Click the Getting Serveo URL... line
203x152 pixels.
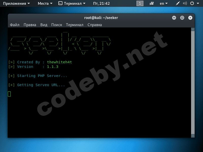pyautogui.click(x=37, y=85)
